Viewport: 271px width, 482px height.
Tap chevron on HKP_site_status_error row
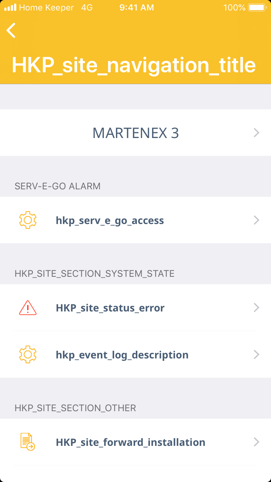click(257, 308)
